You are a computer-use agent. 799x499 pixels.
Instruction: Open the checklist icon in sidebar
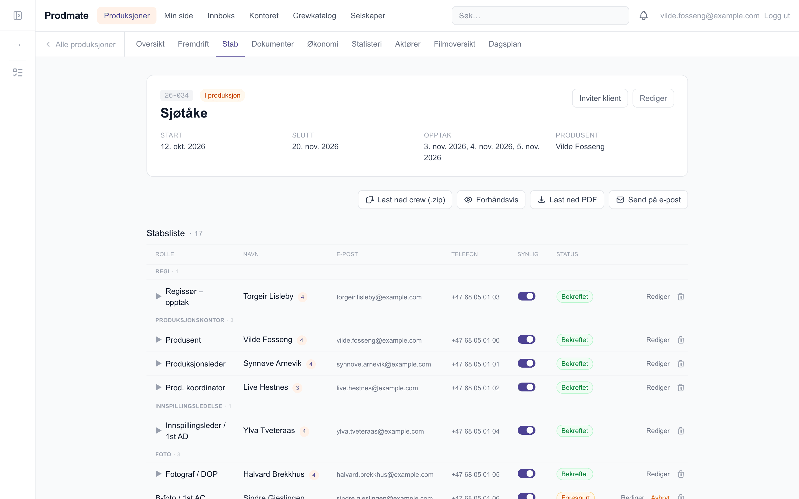coord(17,73)
